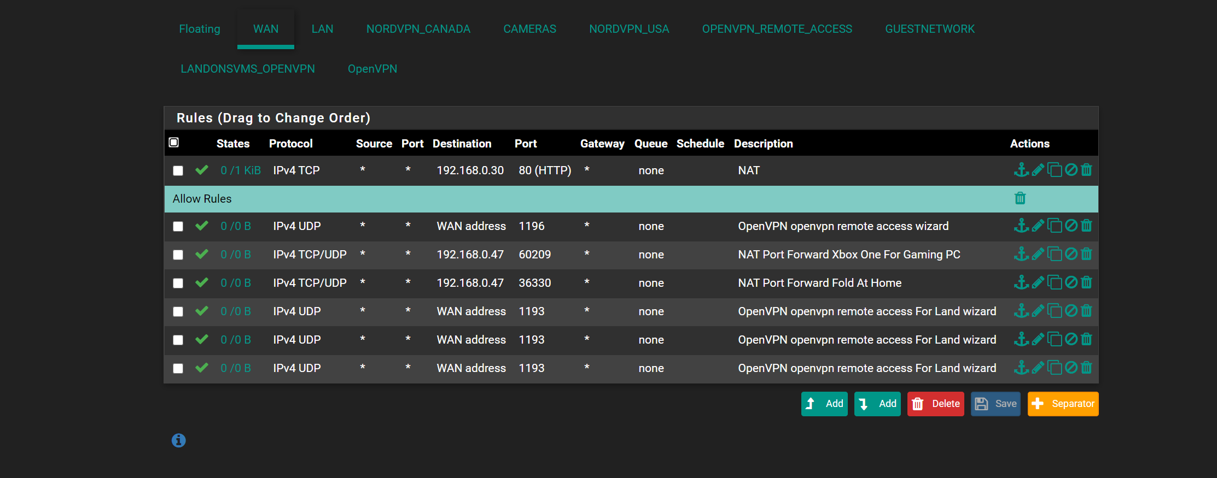The image size is (1217, 478).
Task: Click the red Delete button
Action: (x=936, y=404)
